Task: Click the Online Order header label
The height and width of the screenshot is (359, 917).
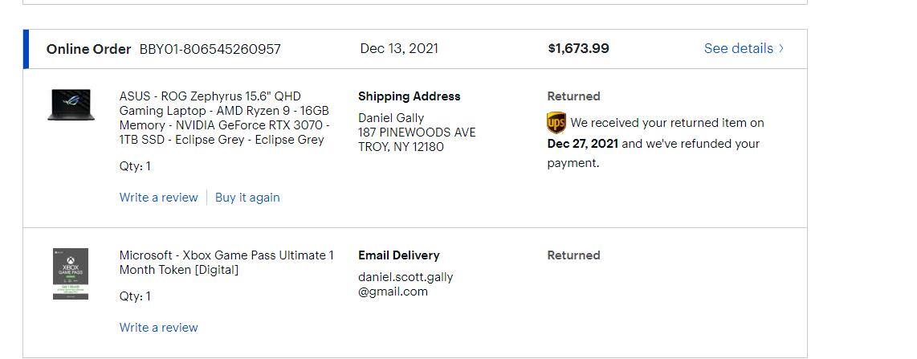Action: tap(88, 49)
